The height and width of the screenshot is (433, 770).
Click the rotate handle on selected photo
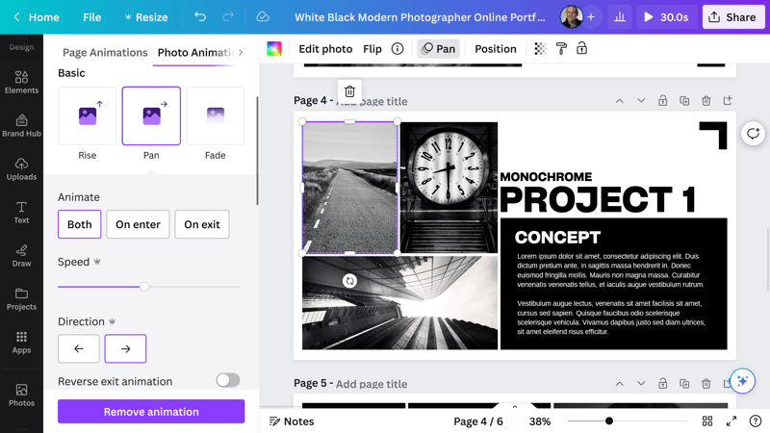point(349,281)
